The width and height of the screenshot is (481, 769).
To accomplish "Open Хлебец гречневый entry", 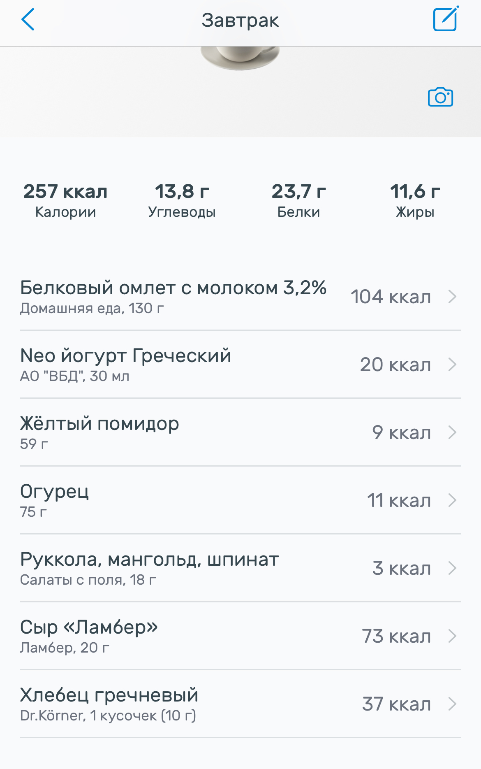I will coord(109,704).
